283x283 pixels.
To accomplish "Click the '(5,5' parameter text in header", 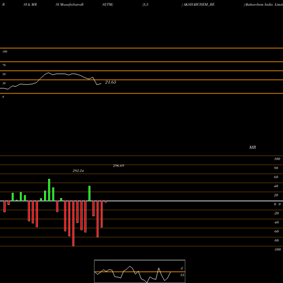I will pyautogui.click(x=145, y=5).
